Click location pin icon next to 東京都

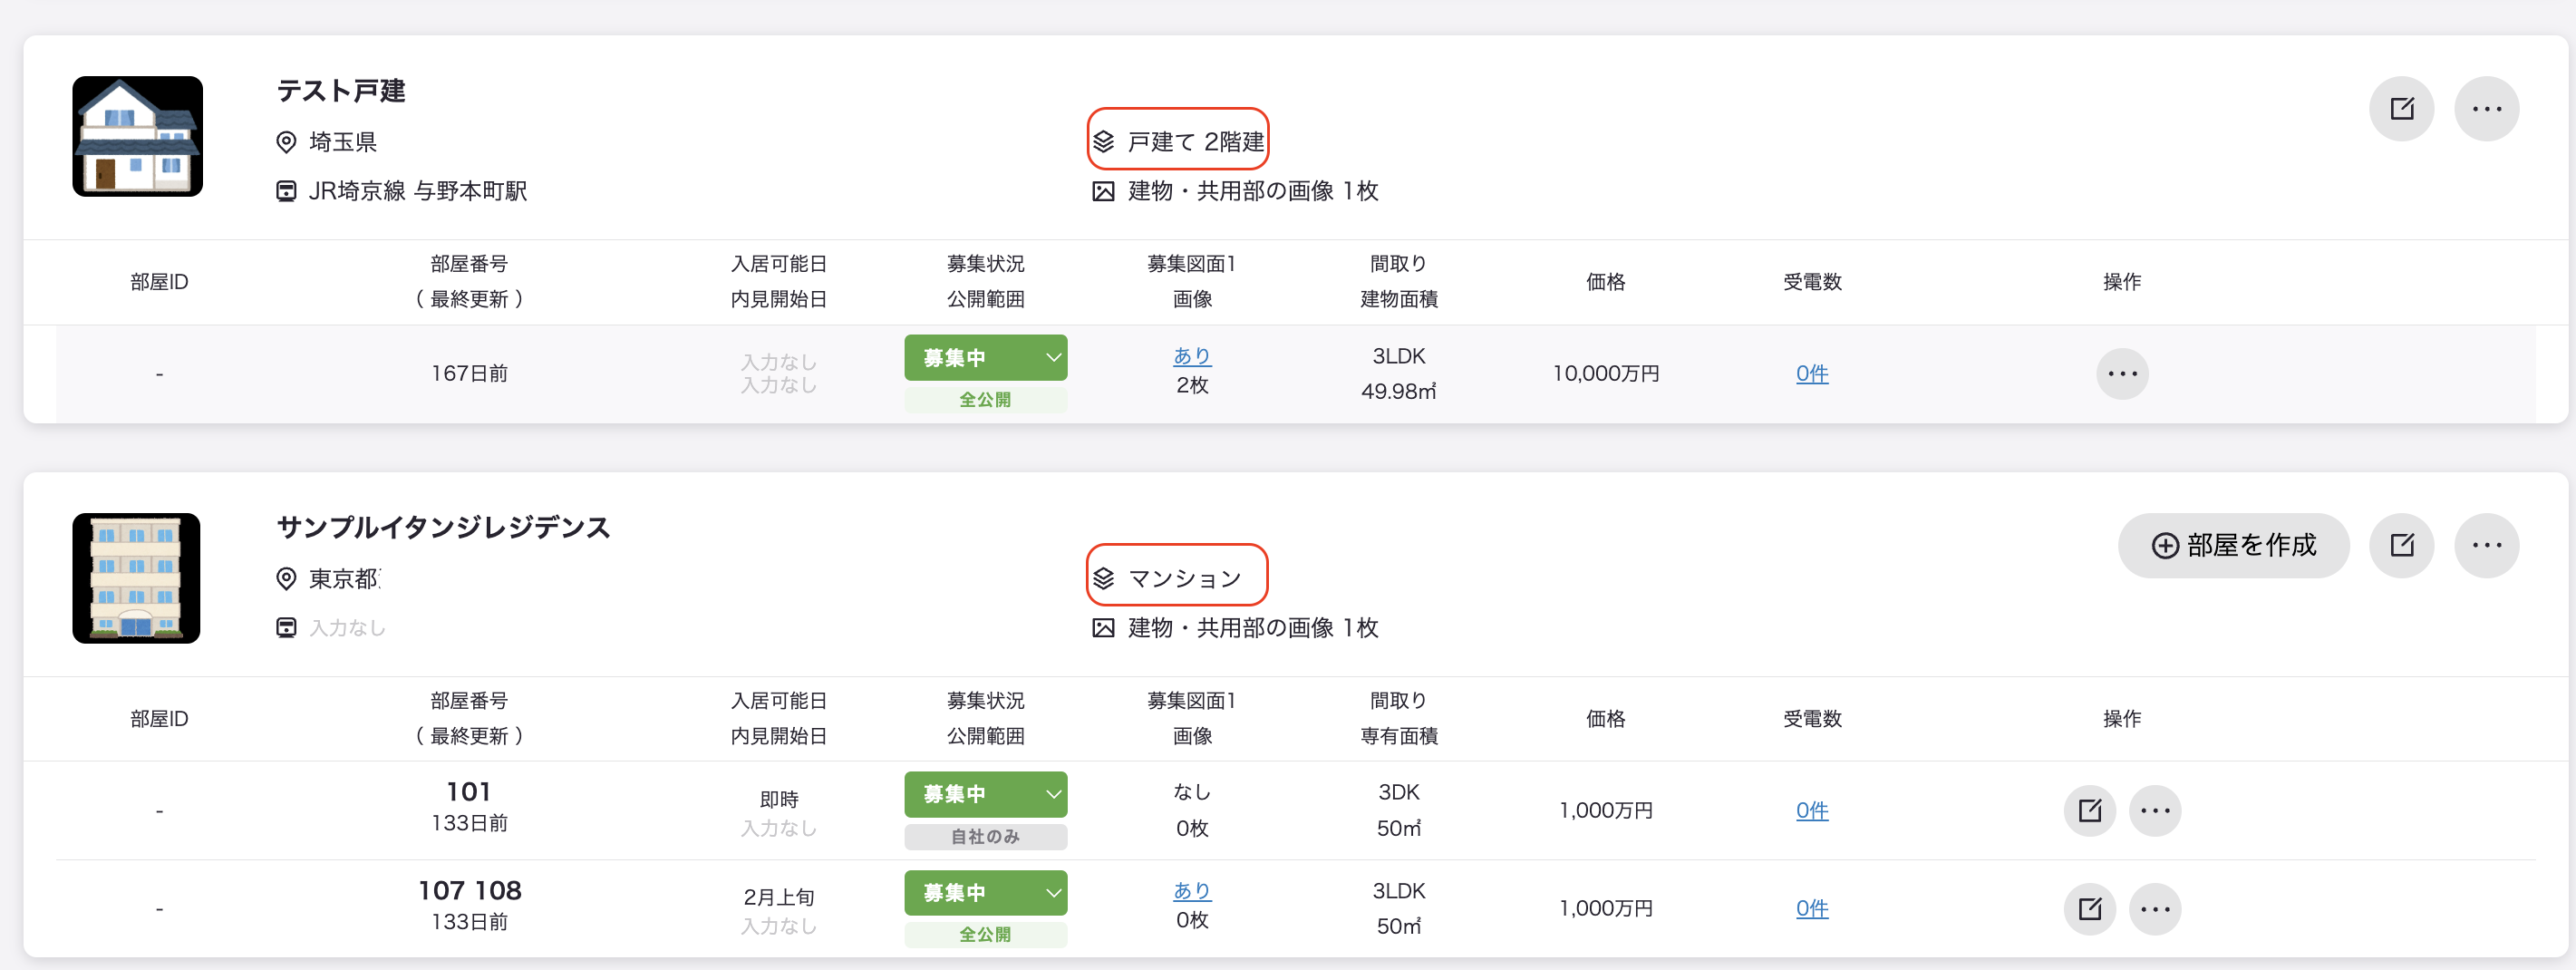[x=286, y=578]
